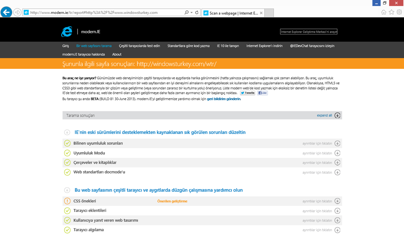The width and height of the screenshot is (404, 240).
Task: Click the search magnifier in address bar
Action: [186, 12]
